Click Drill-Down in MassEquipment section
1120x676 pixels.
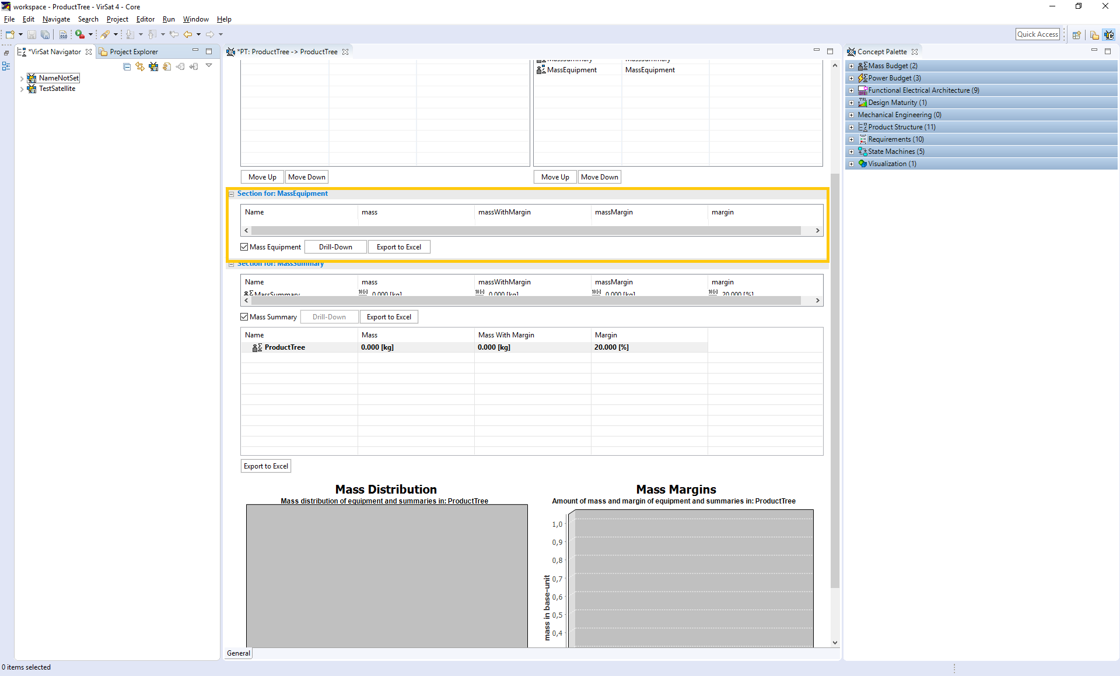click(335, 247)
